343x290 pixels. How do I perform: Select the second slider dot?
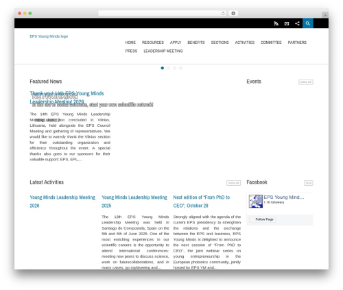pos(168,68)
